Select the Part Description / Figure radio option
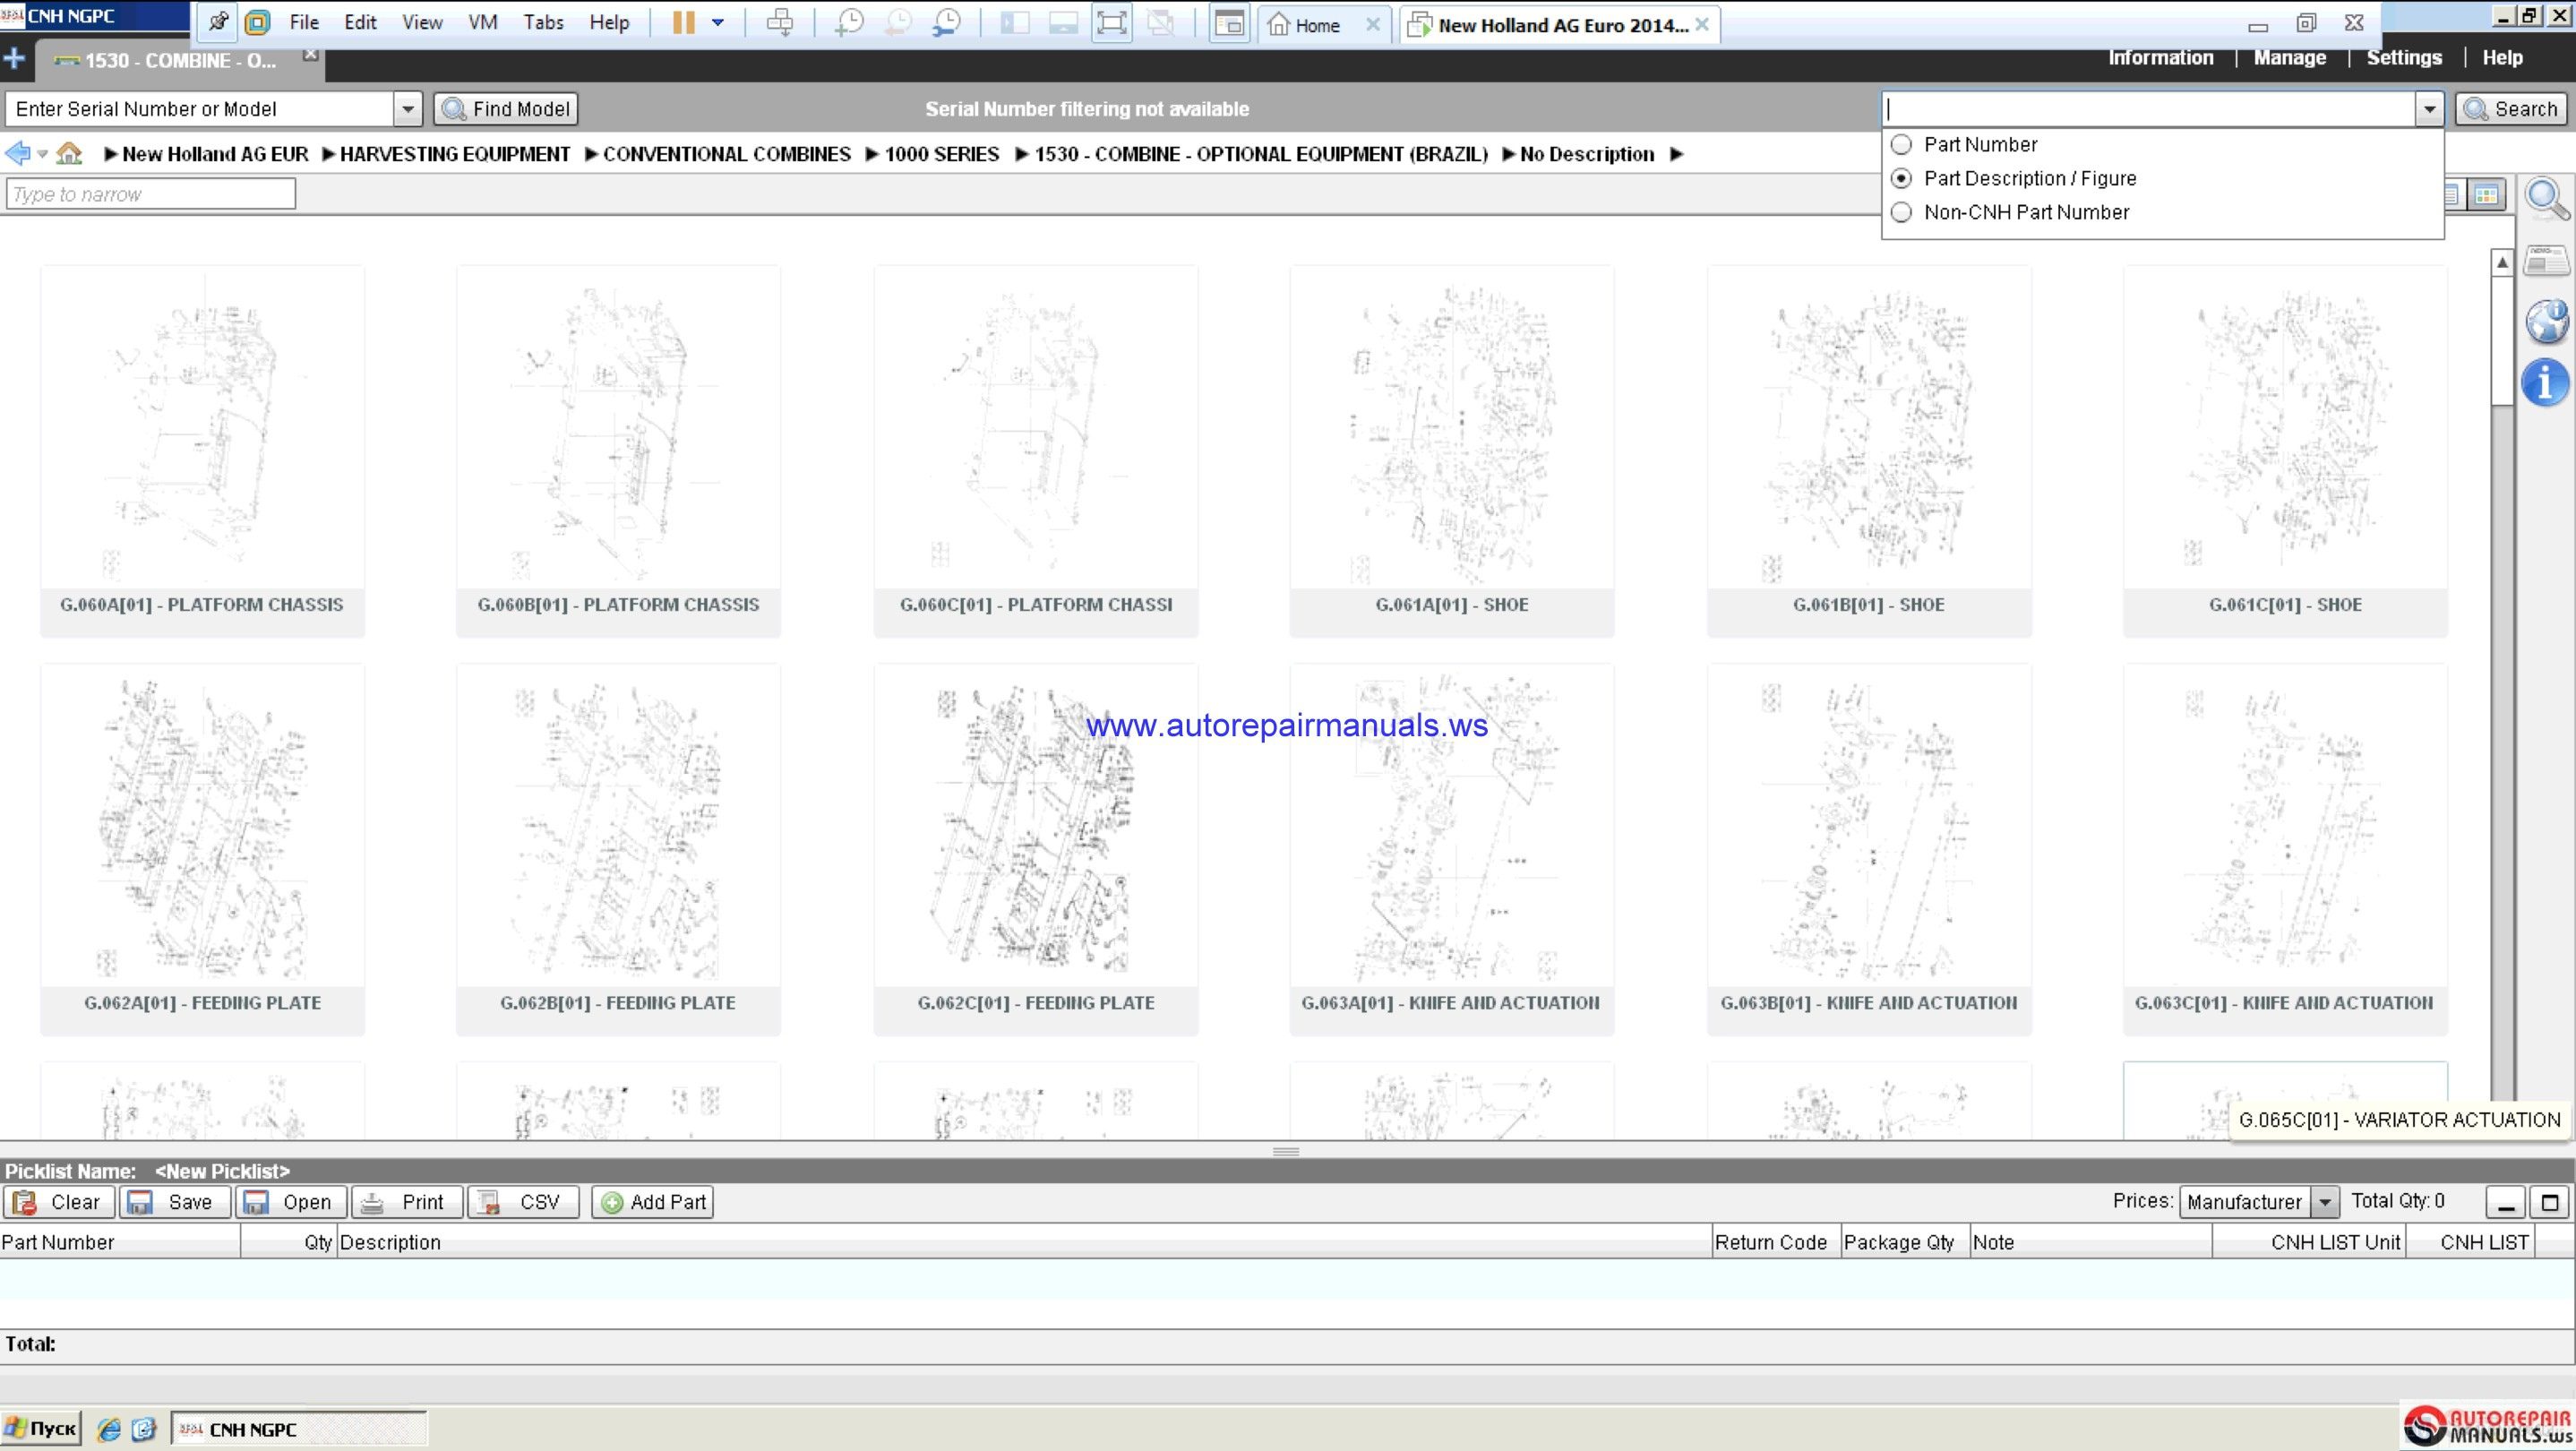 [1902, 179]
